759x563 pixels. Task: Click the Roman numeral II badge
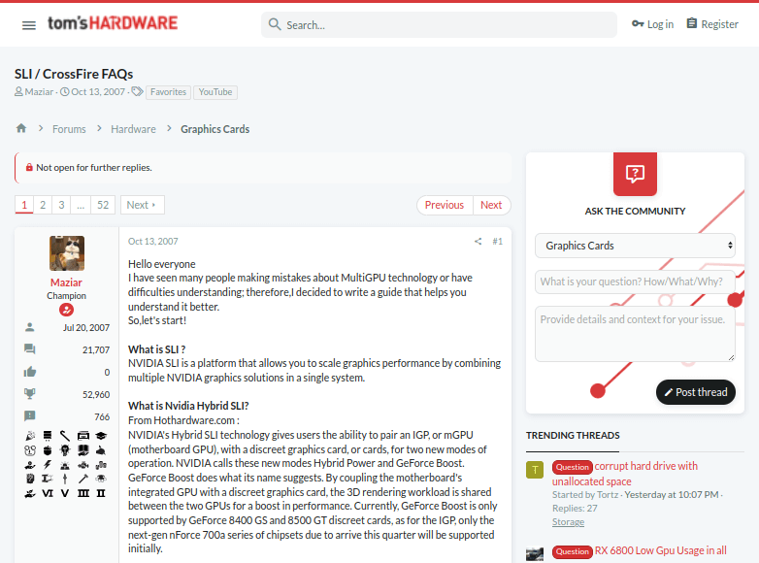pyautogui.click(x=101, y=493)
